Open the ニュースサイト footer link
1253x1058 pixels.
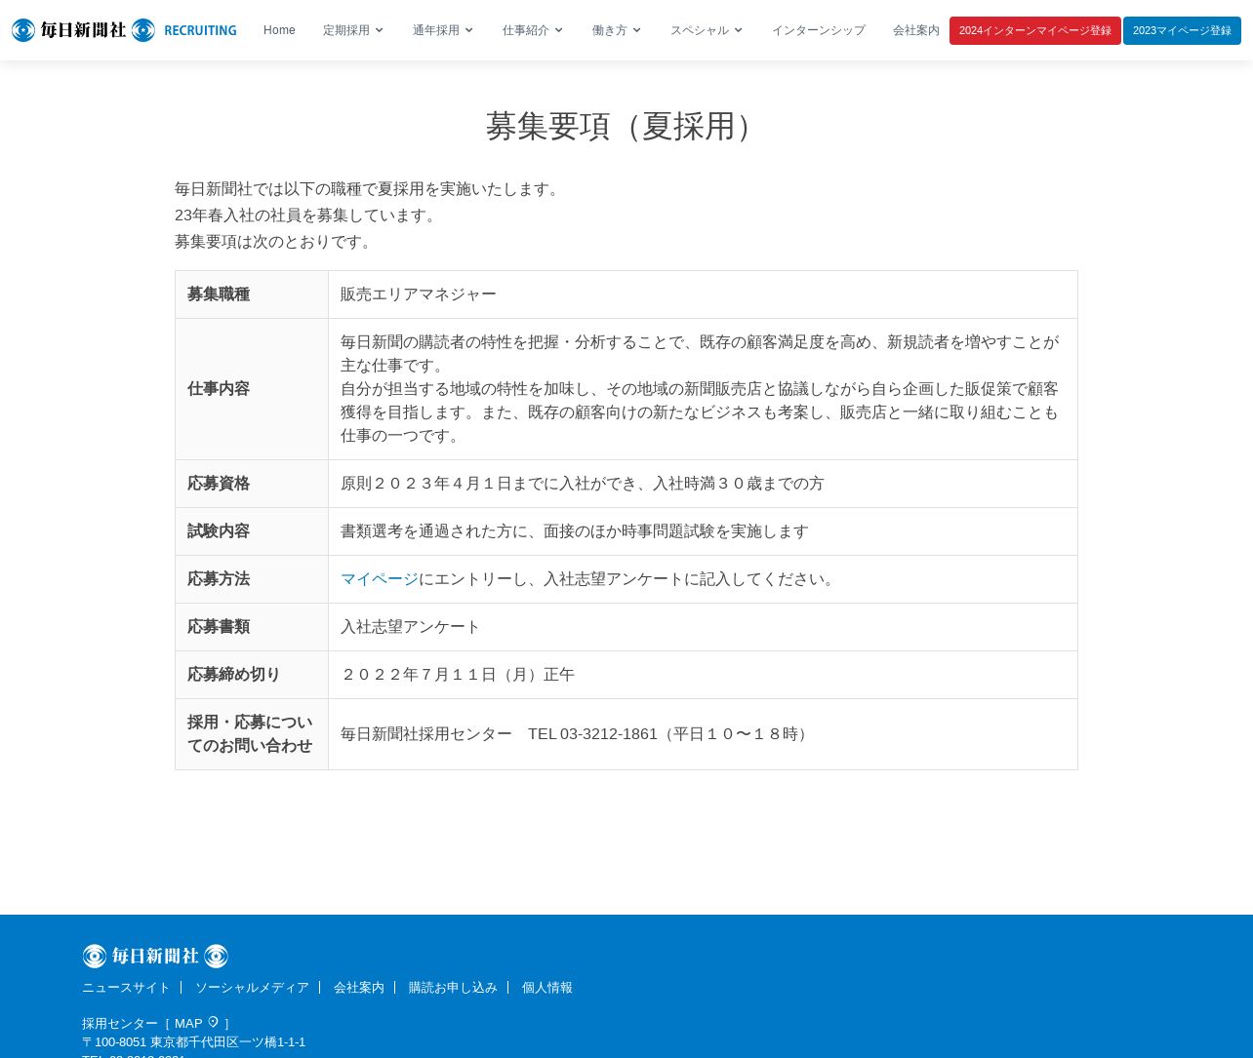tap(126, 988)
